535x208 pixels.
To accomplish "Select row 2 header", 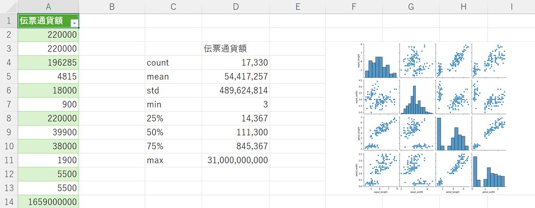I will tap(9, 35).
